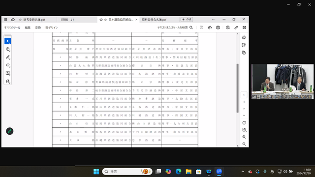This screenshot has height=177, width=315.
Task: Click the microphone tray icon
Action: [265, 172]
